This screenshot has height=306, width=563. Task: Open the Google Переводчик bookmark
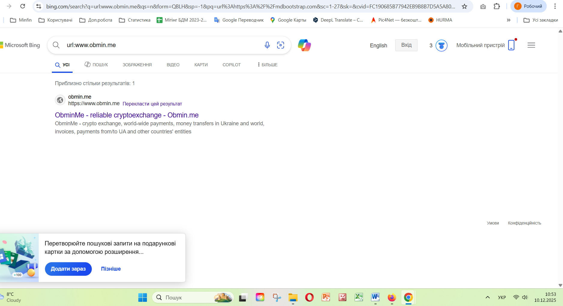click(x=239, y=20)
